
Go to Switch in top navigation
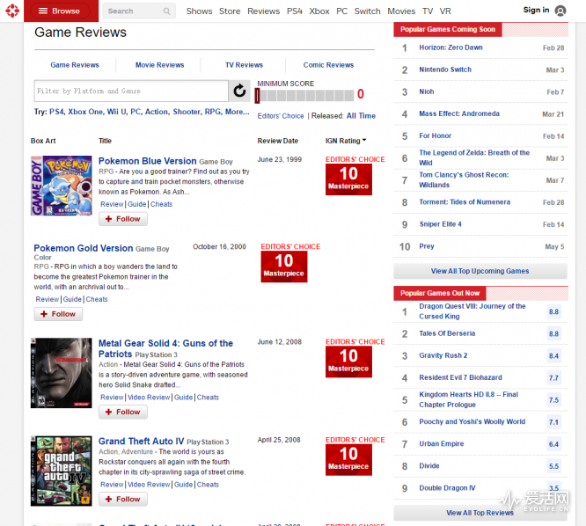point(367,11)
